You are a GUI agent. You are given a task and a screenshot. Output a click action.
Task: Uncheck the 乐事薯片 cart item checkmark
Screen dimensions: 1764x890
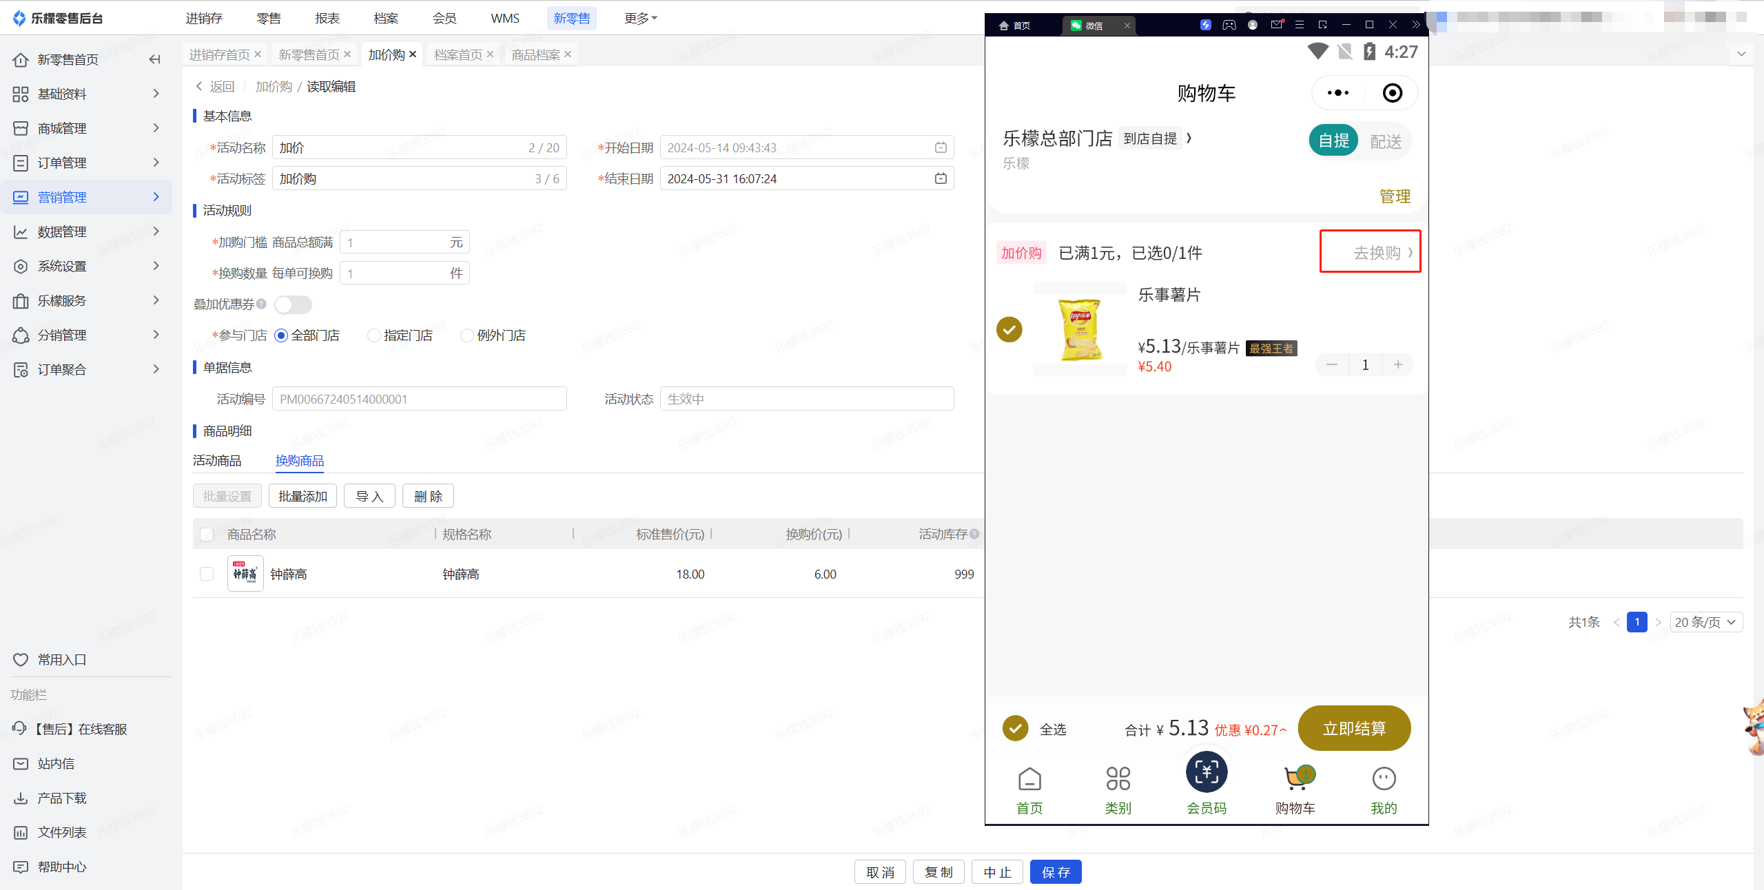pos(1009,329)
